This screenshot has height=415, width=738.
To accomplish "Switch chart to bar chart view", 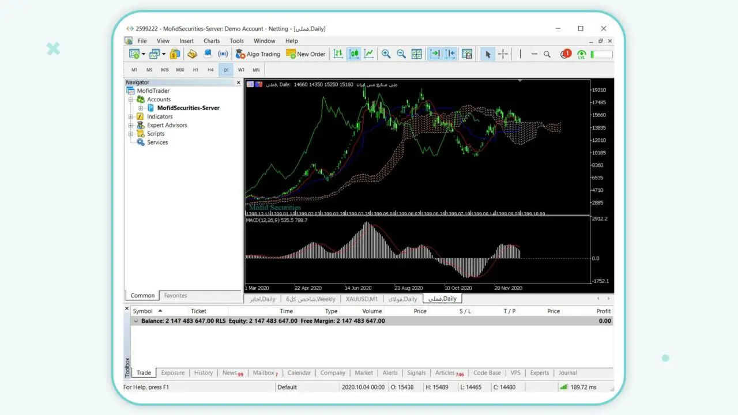I will click(338, 54).
